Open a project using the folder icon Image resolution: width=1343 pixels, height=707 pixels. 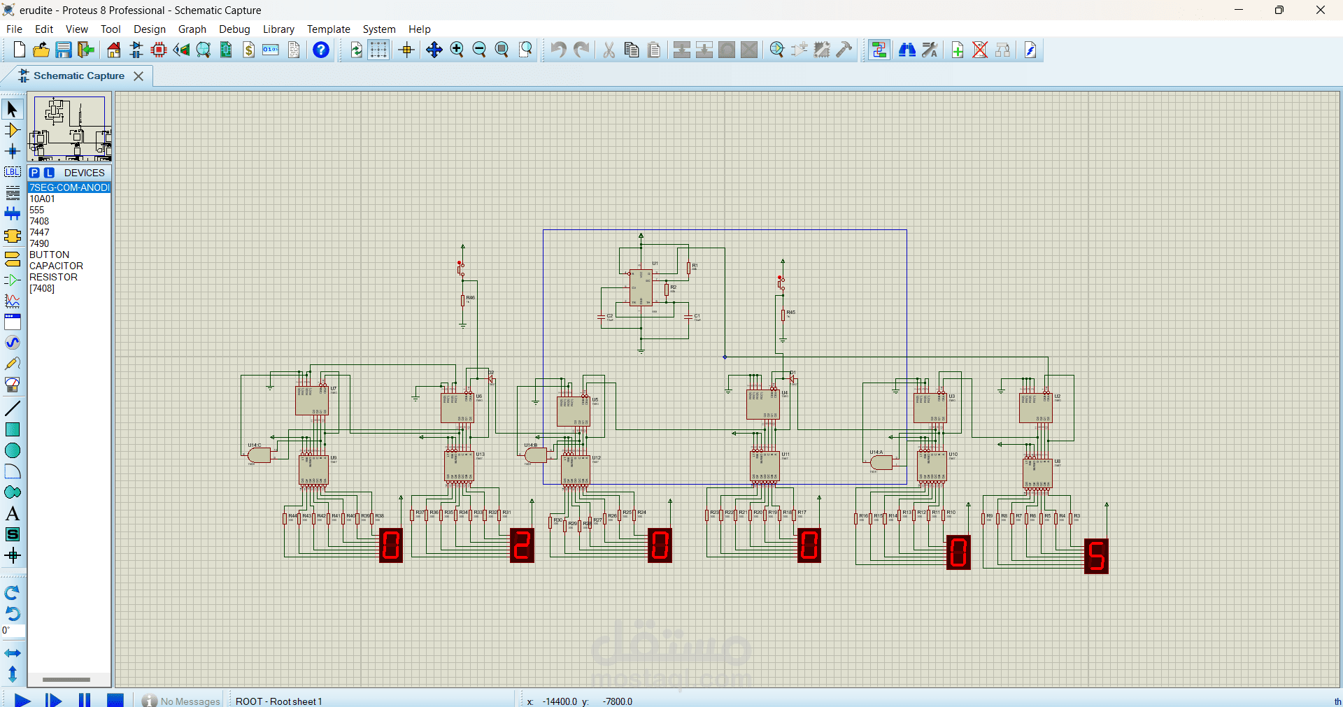41,50
